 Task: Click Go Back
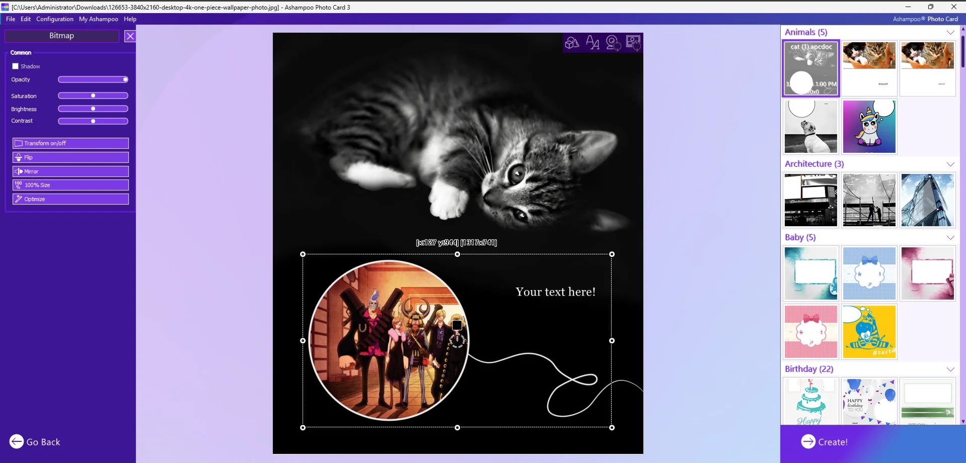click(35, 442)
